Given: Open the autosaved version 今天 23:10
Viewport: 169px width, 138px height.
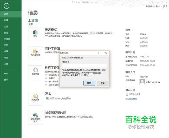Looking at the screenshot, I should click(58, 98).
